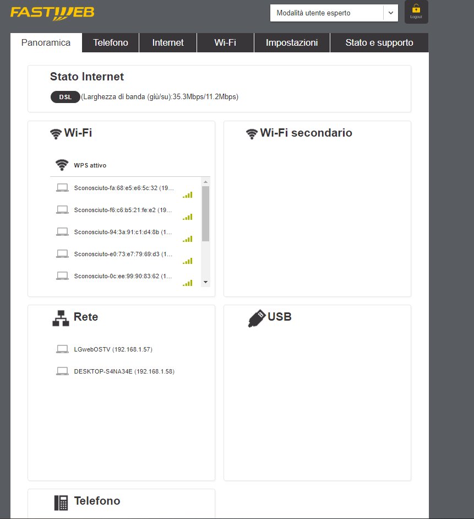Viewport: 474px width, 519px height.
Task: Click the Fastweb logo
Action: [x=52, y=13]
